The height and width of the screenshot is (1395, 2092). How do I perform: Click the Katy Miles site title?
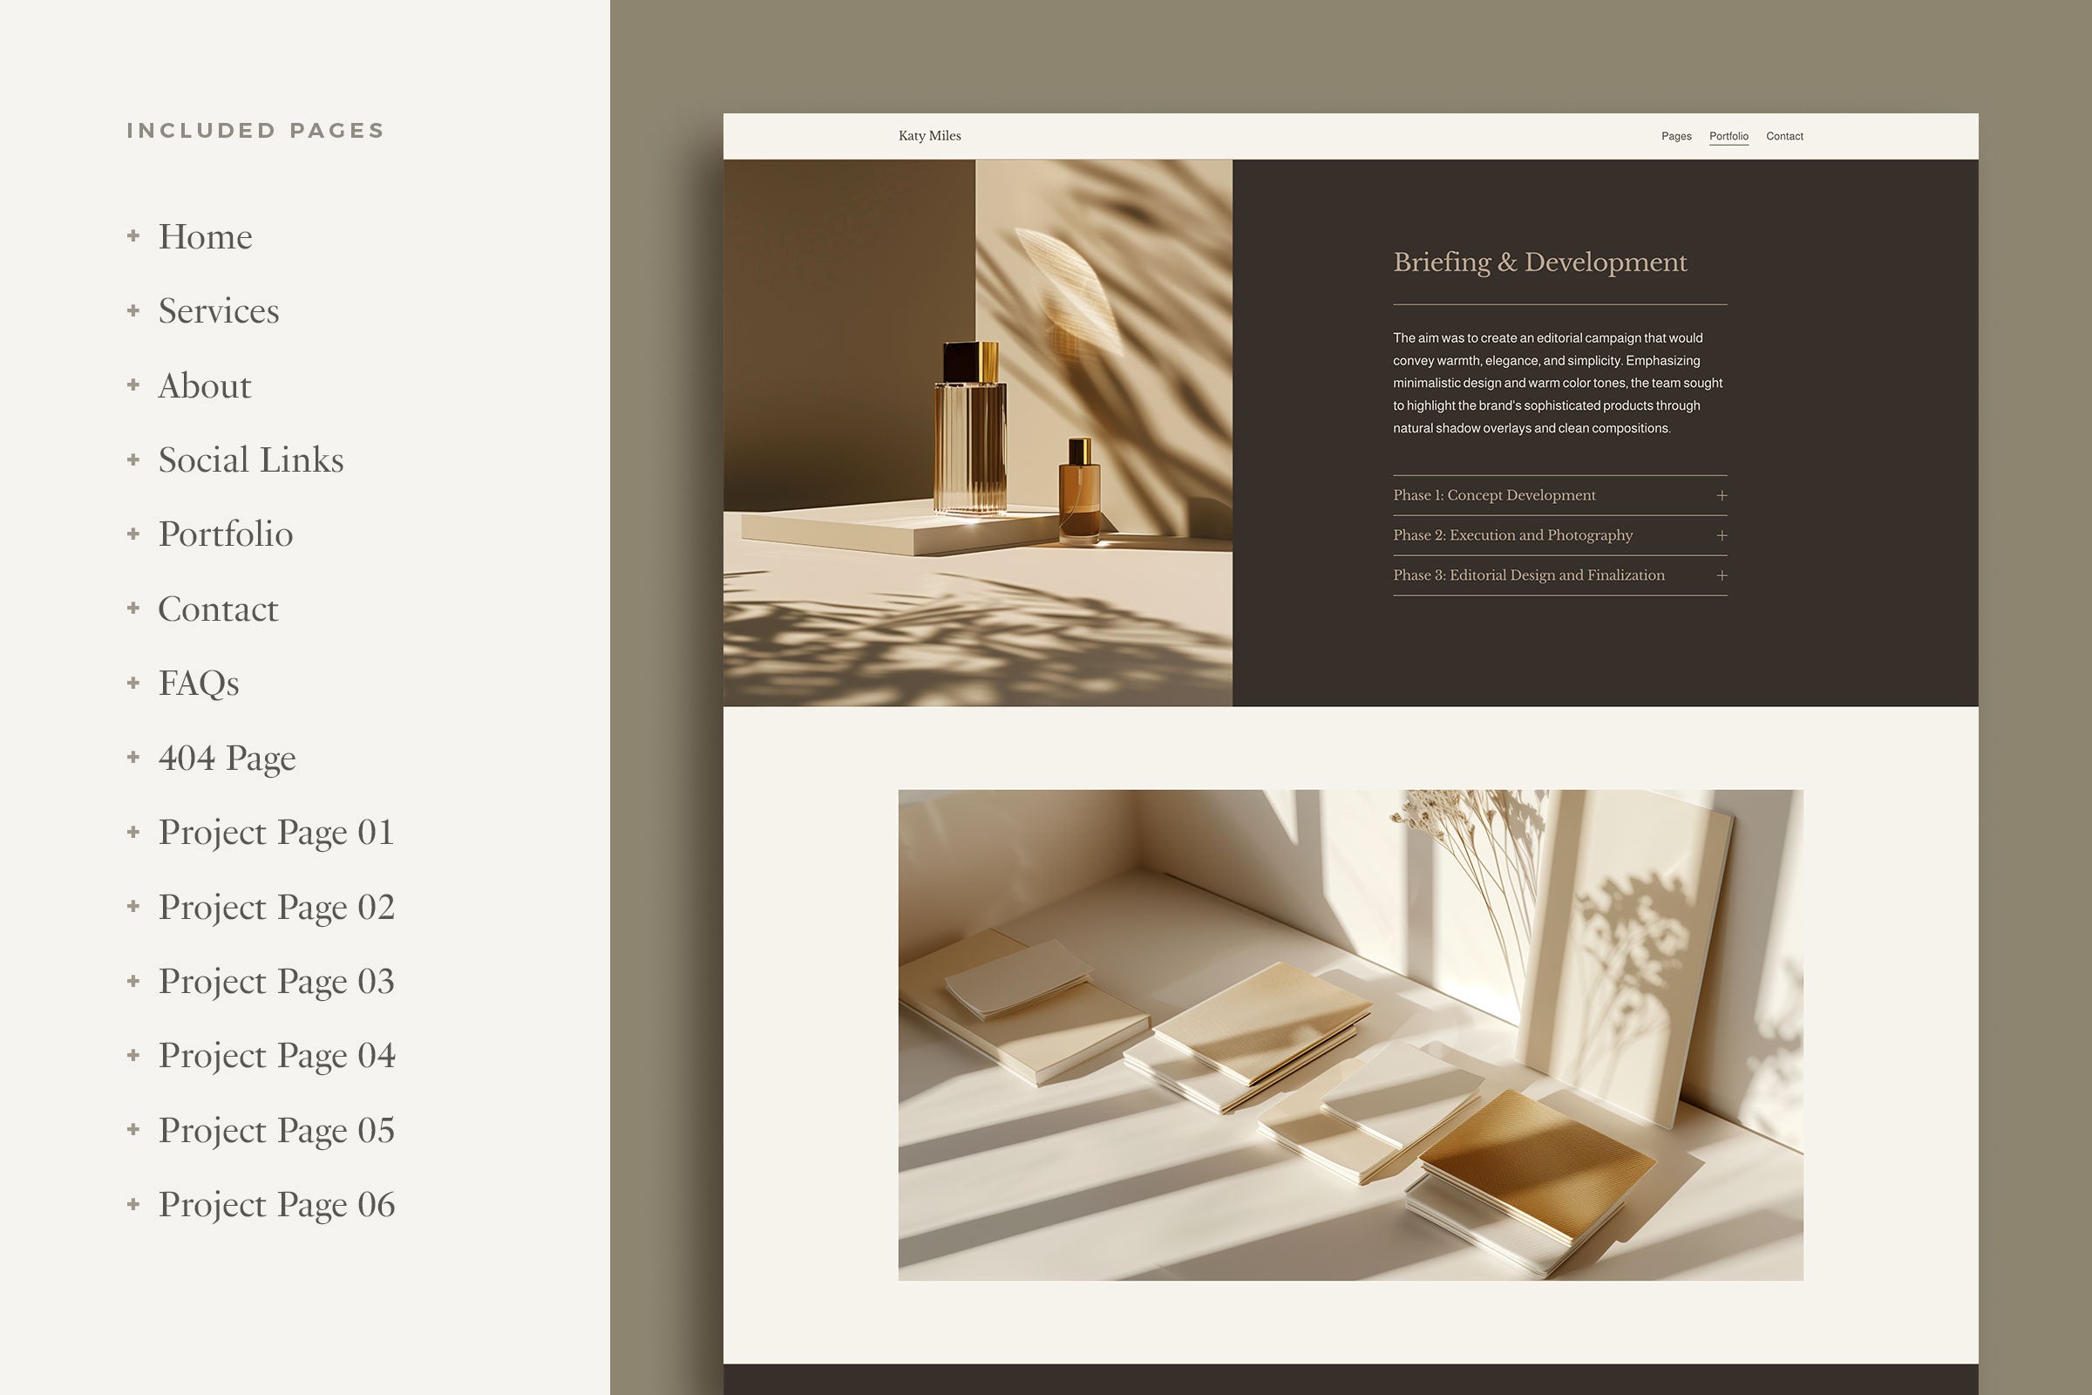tap(929, 136)
